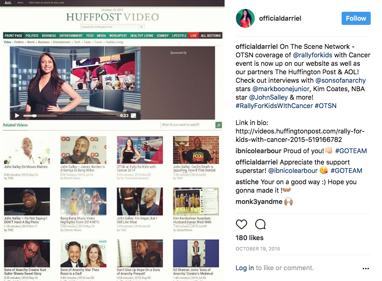
Task: Follow officialdarriel
Action: (356, 18)
